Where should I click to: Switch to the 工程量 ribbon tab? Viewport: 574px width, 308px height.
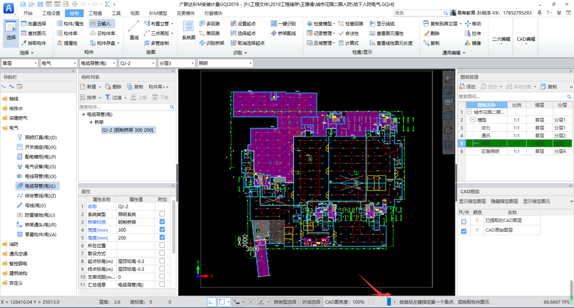tap(95, 13)
